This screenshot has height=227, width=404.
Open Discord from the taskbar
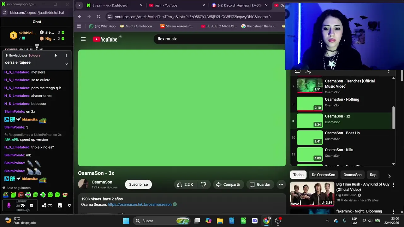[x=255, y=221]
